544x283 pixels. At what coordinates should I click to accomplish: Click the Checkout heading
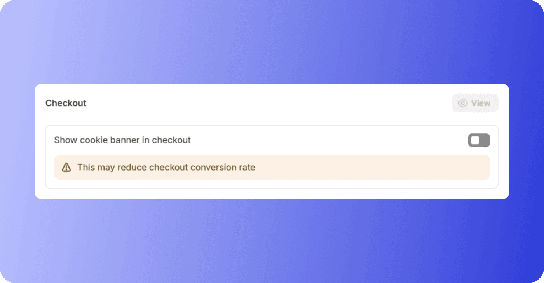point(66,103)
